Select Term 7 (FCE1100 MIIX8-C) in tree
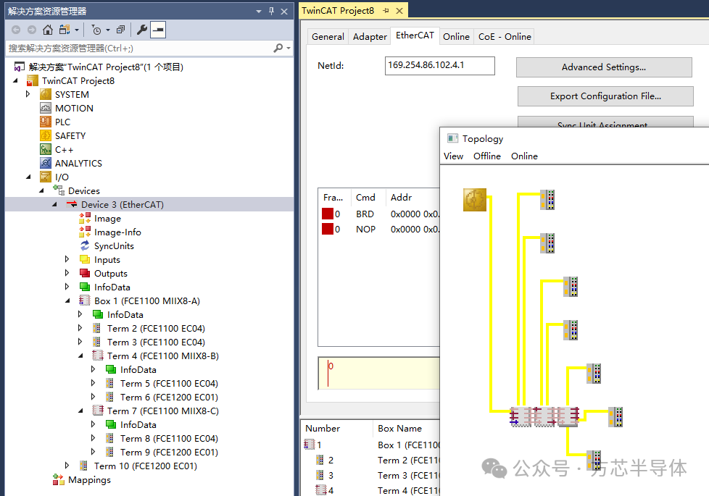This screenshot has height=496, width=709. point(163,411)
